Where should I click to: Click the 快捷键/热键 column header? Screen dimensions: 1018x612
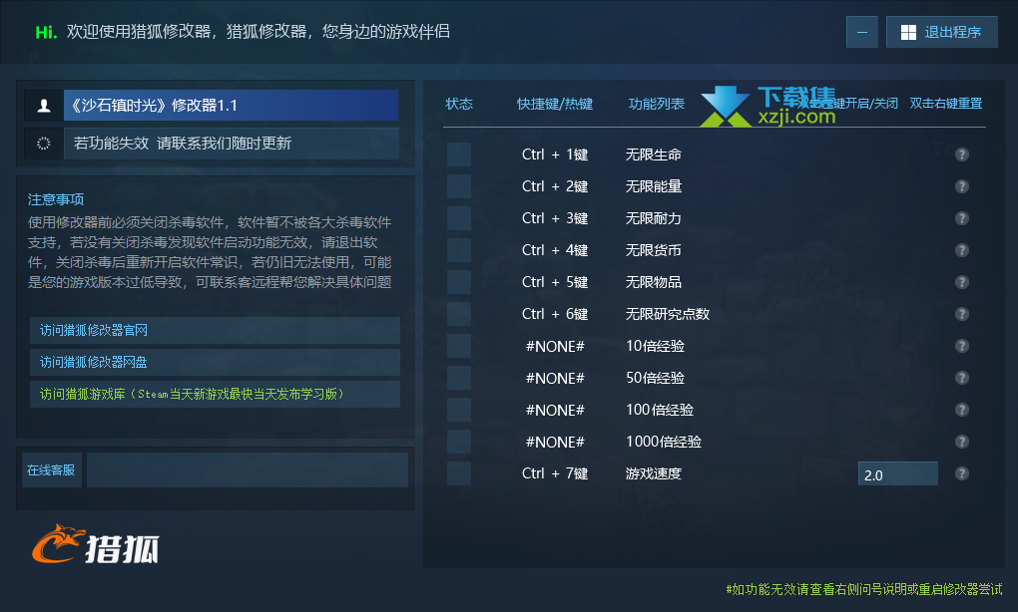pos(555,104)
